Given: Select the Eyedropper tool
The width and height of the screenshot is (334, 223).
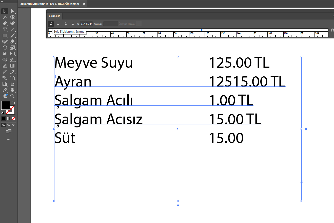Looking at the screenshot, I should pyautogui.click(x=12, y=72).
